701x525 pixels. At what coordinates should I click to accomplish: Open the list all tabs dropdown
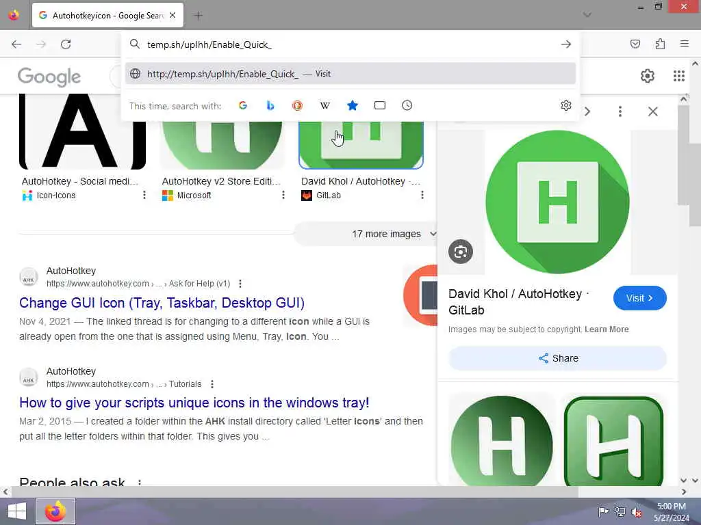(587, 15)
